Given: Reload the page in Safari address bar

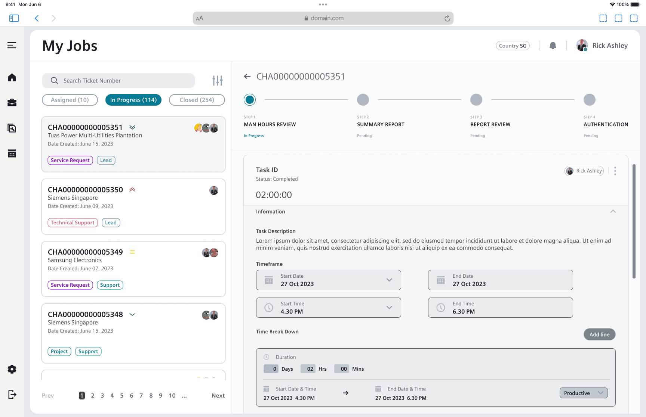Looking at the screenshot, I should click(447, 18).
